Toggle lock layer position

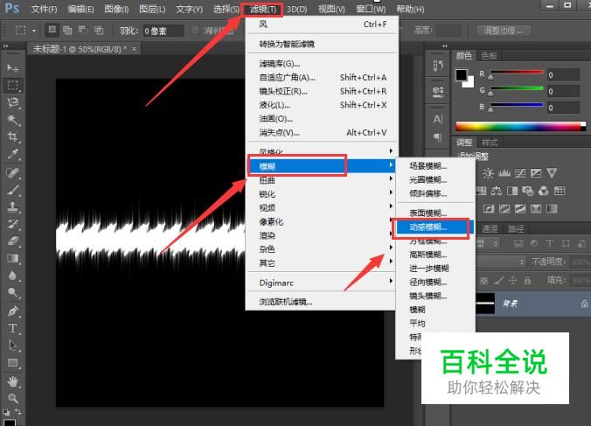click(x=512, y=280)
